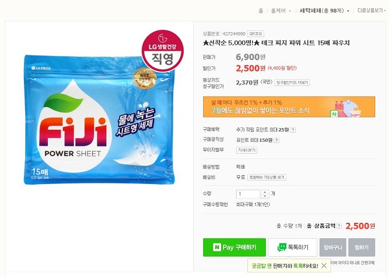Image resolution: width=389 pixels, height=277 pixels.
Task: Click the N Pay 구매하기 button
Action: pyautogui.click(x=234, y=247)
